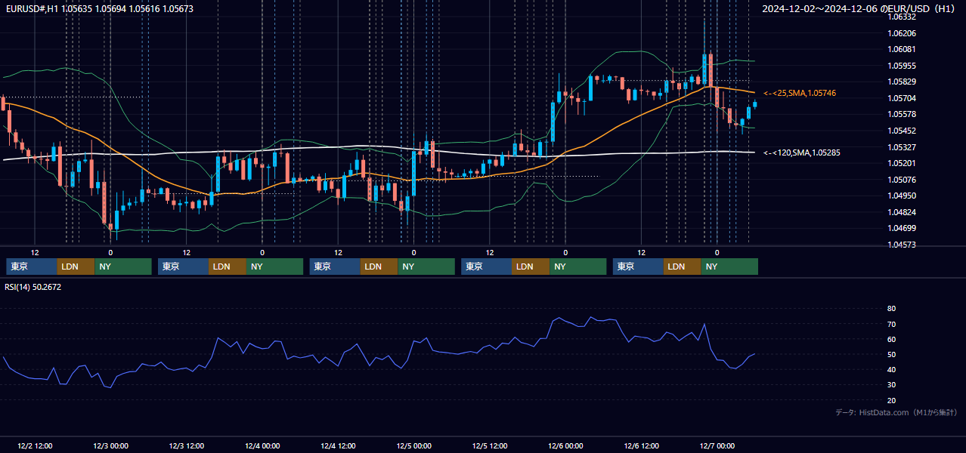This screenshot has height=453, width=966.
Task: Select the 2024-12-02～2024-12-06 EUR/USD (H1) header
Action: click(x=859, y=9)
